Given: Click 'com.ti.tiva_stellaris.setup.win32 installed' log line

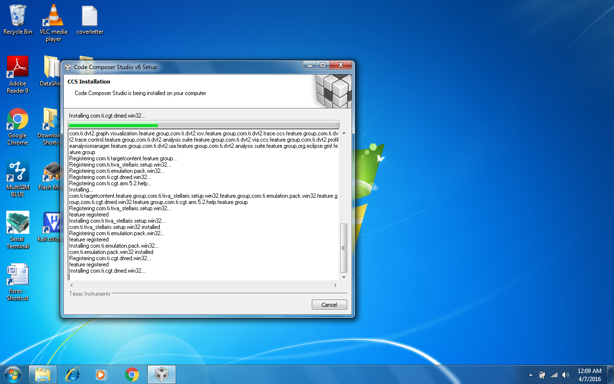Looking at the screenshot, I should tap(115, 227).
